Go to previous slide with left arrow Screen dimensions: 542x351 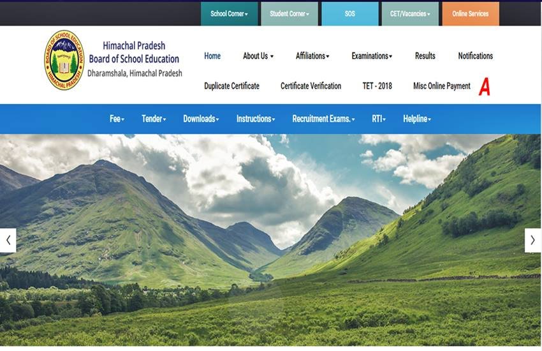pyautogui.click(x=8, y=241)
